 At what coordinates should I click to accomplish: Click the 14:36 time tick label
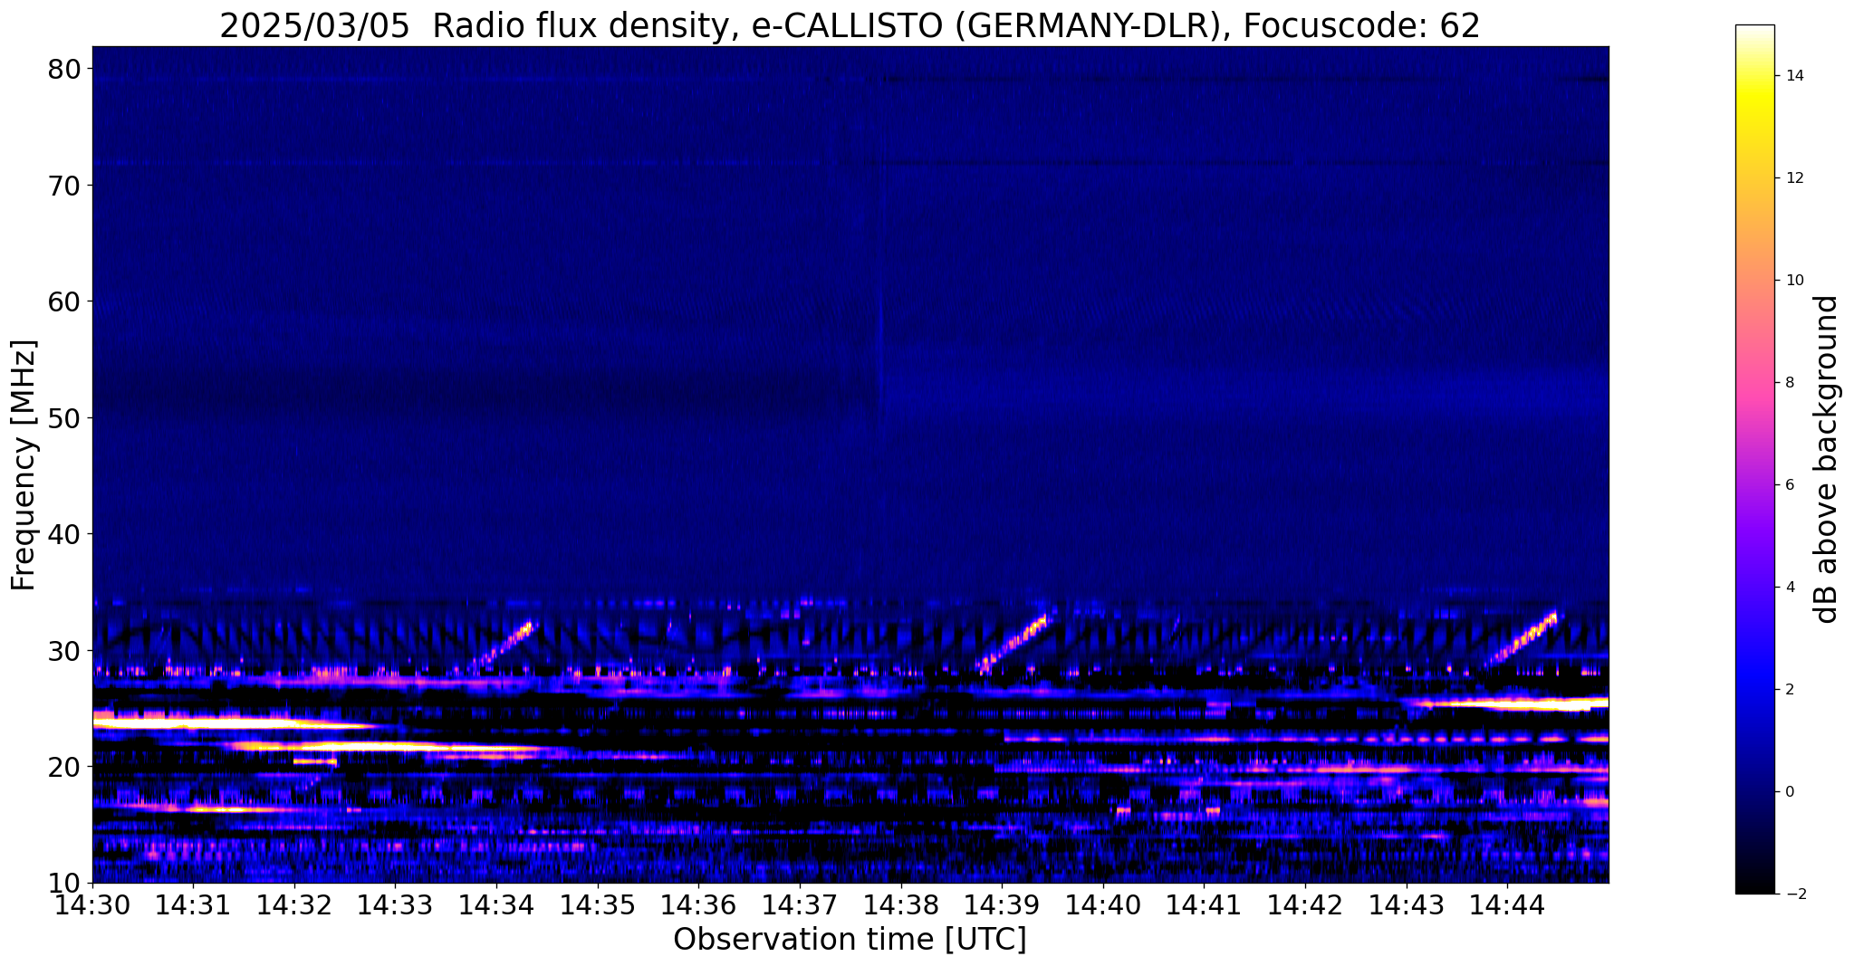point(699,904)
